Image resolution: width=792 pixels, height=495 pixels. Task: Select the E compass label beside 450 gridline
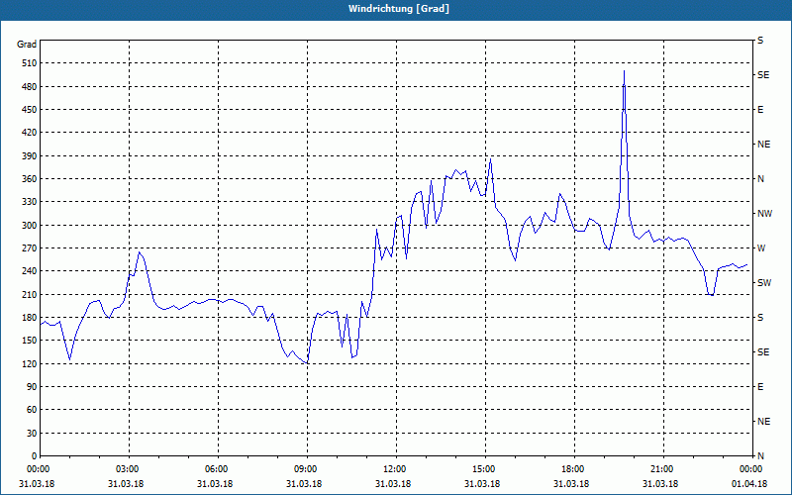coord(760,110)
